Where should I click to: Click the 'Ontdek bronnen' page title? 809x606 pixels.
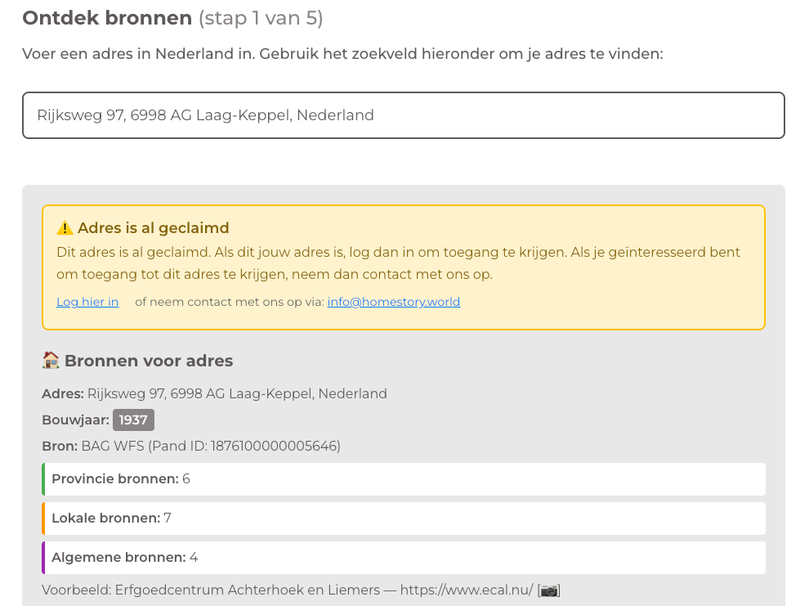coord(107,18)
